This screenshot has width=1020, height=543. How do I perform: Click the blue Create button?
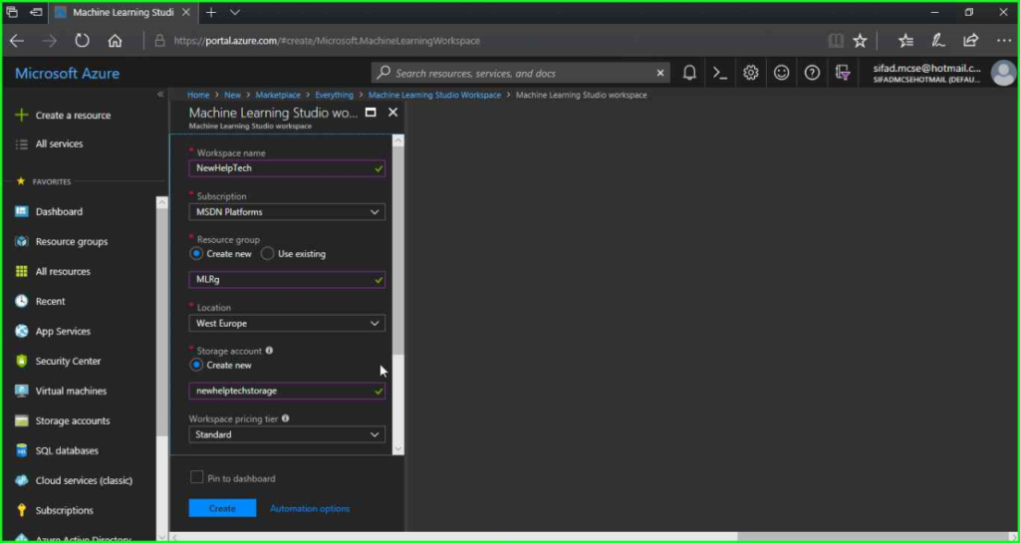(222, 508)
